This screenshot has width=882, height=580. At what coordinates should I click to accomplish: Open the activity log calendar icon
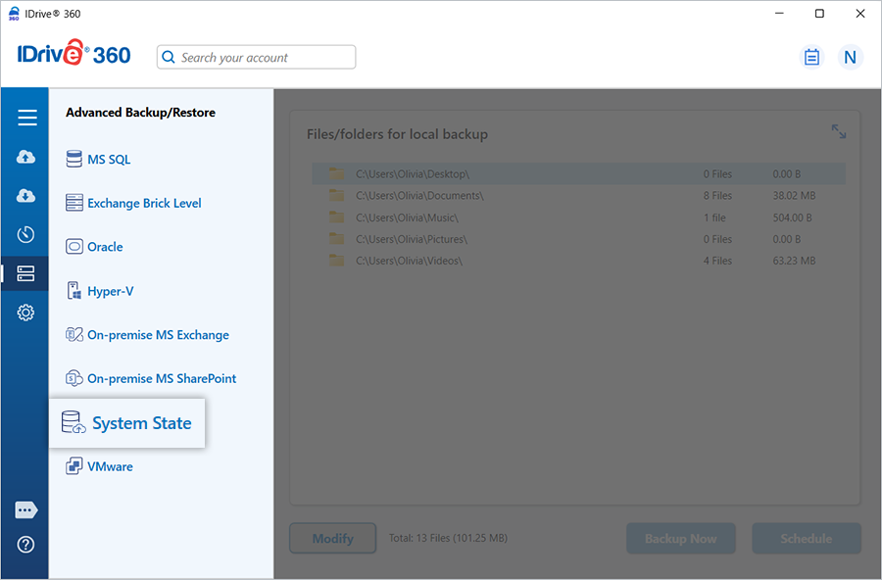click(x=811, y=57)
